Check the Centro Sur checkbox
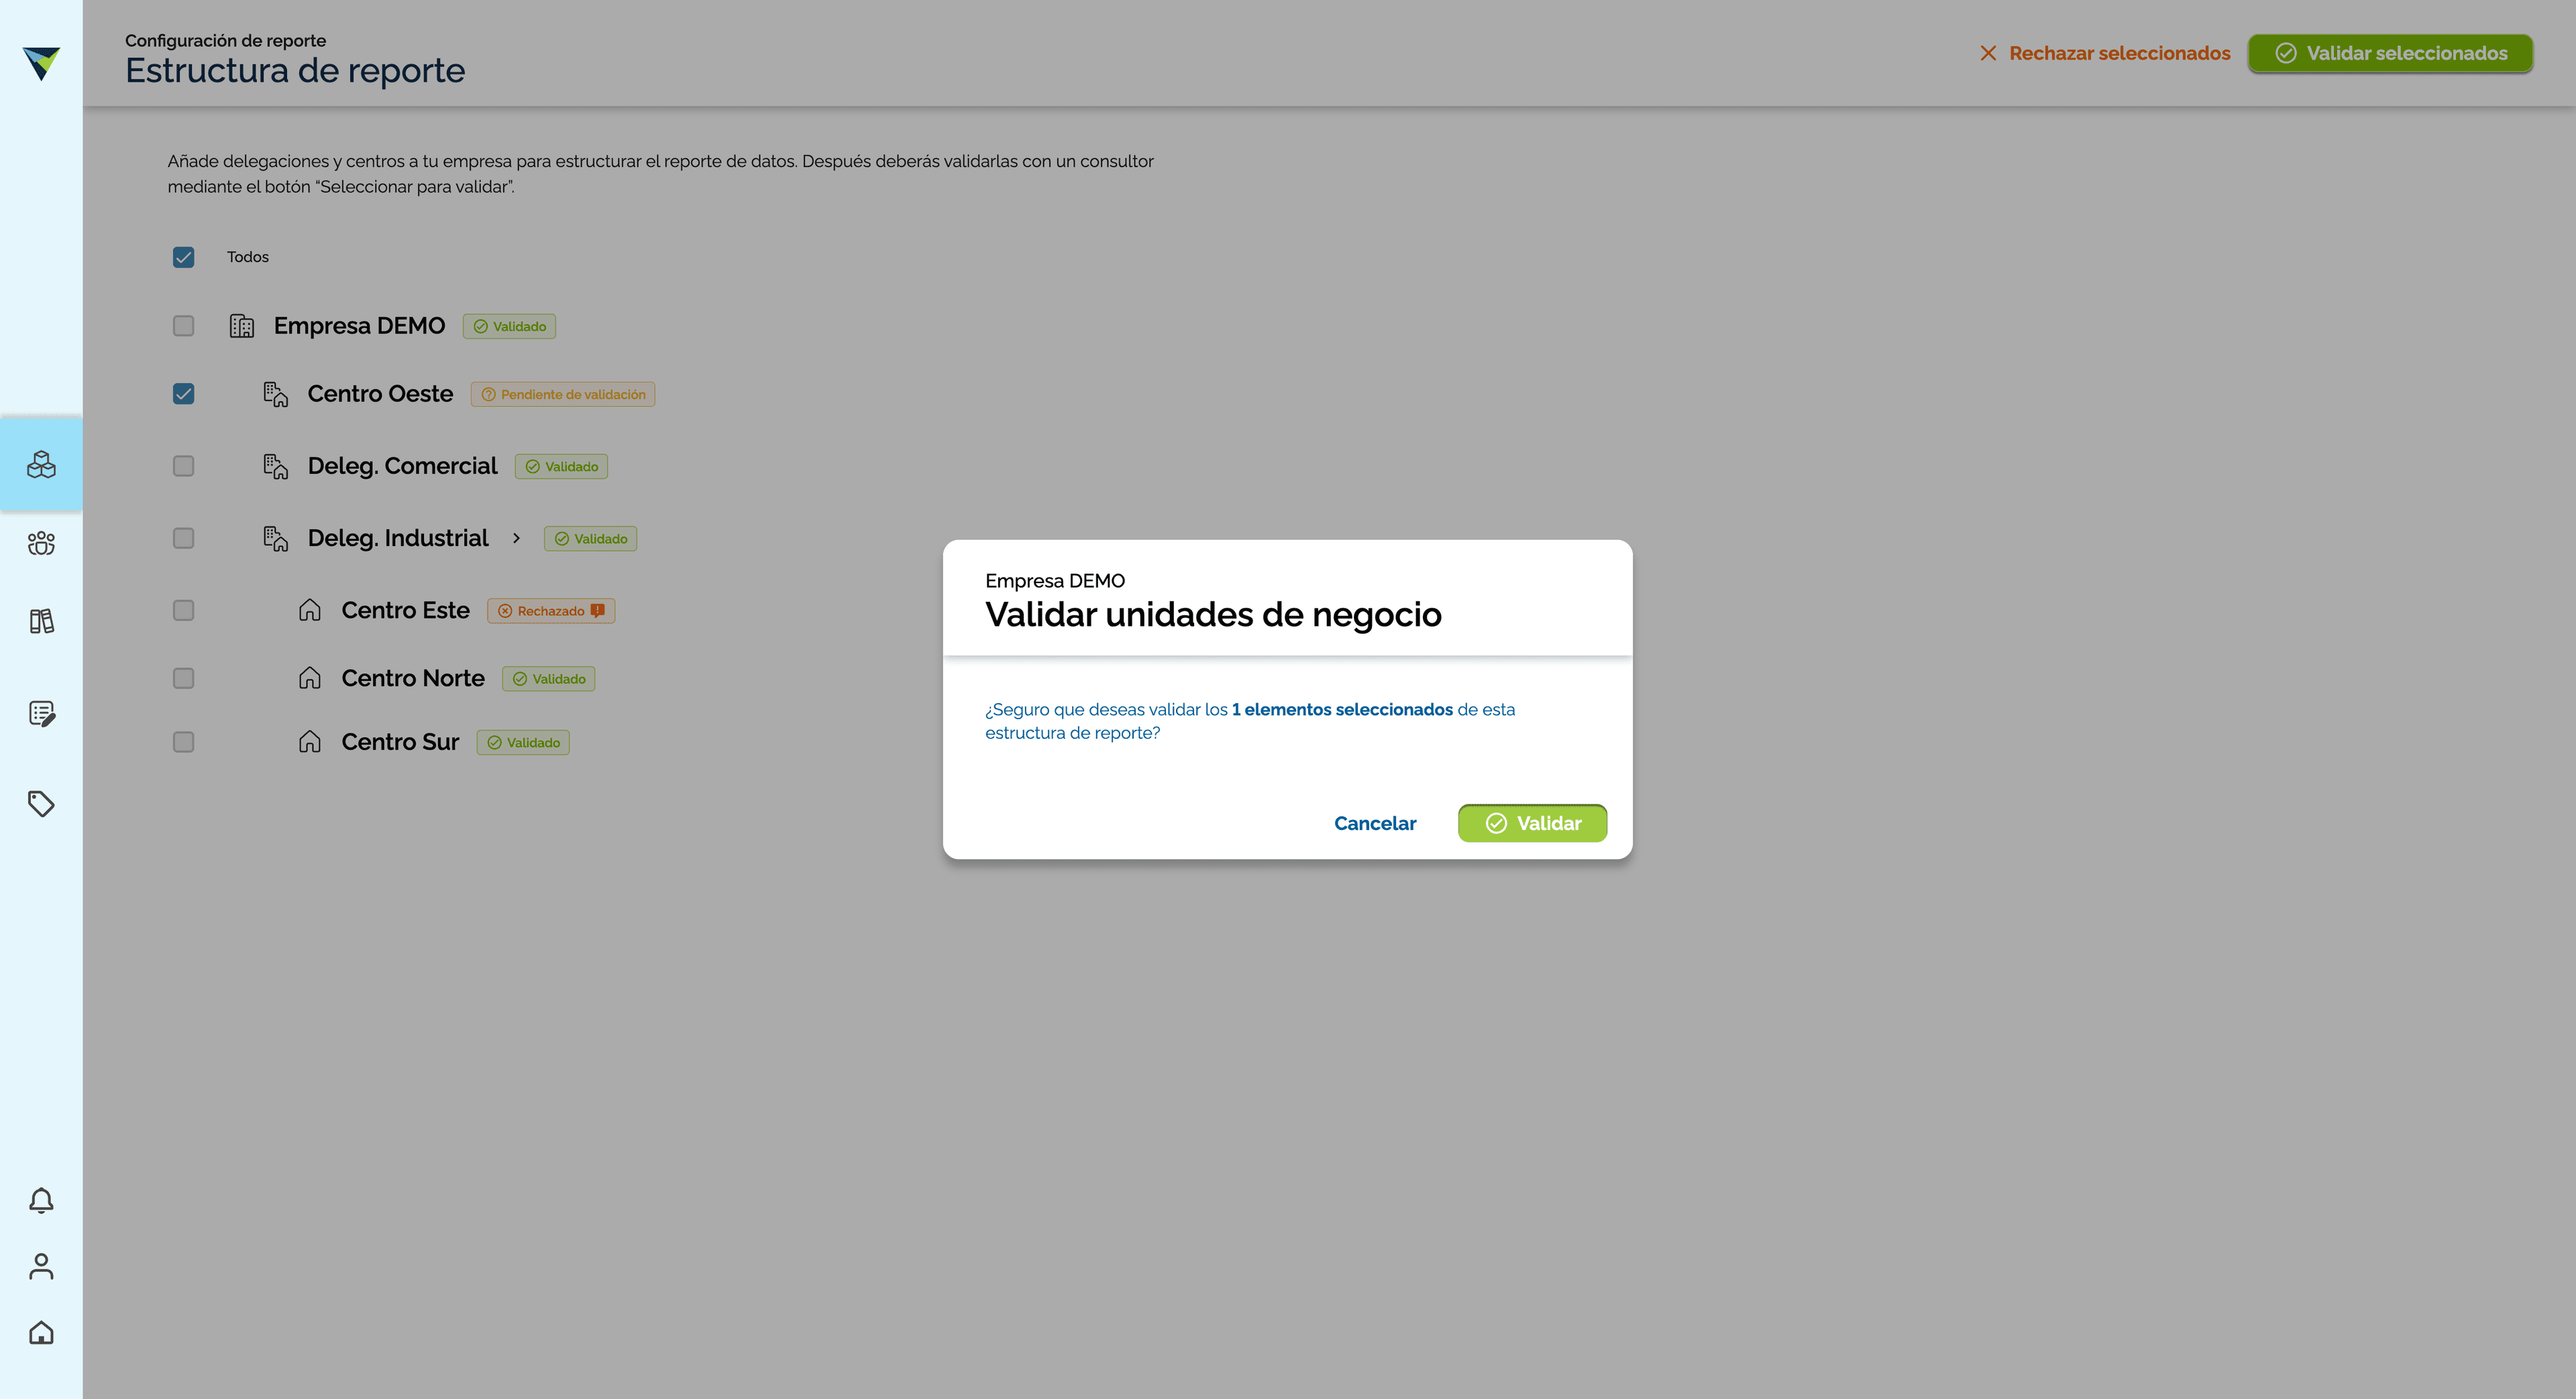 (183, 742)
